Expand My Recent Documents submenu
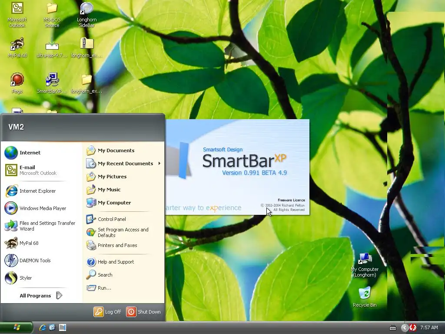Viewport: 445px width, 334px height. click(123, 164)
